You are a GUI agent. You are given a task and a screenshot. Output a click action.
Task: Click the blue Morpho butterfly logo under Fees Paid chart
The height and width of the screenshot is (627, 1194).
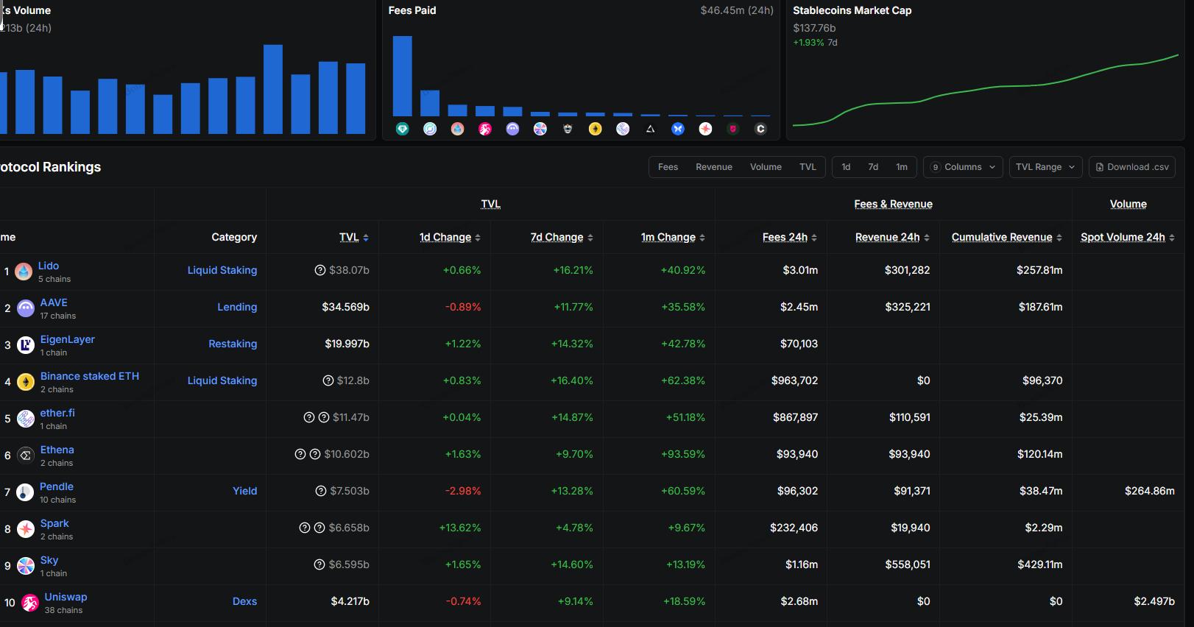click(x=678, y=129)
